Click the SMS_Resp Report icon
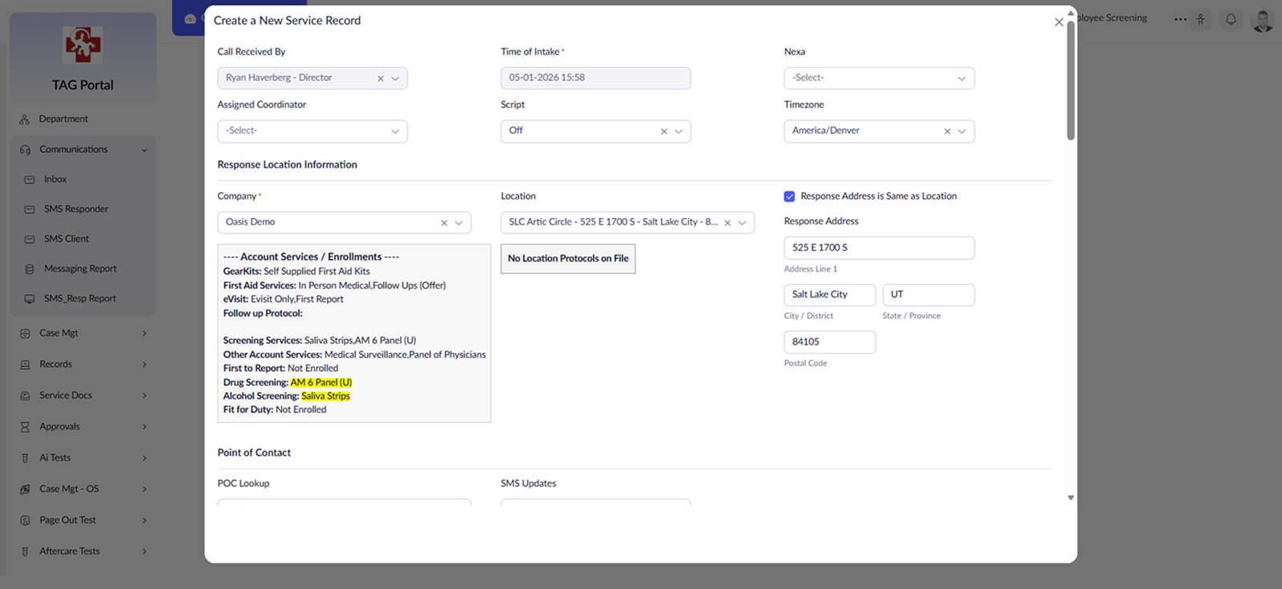This screenshot has height=589, width=1282. [x=30, y=299]
